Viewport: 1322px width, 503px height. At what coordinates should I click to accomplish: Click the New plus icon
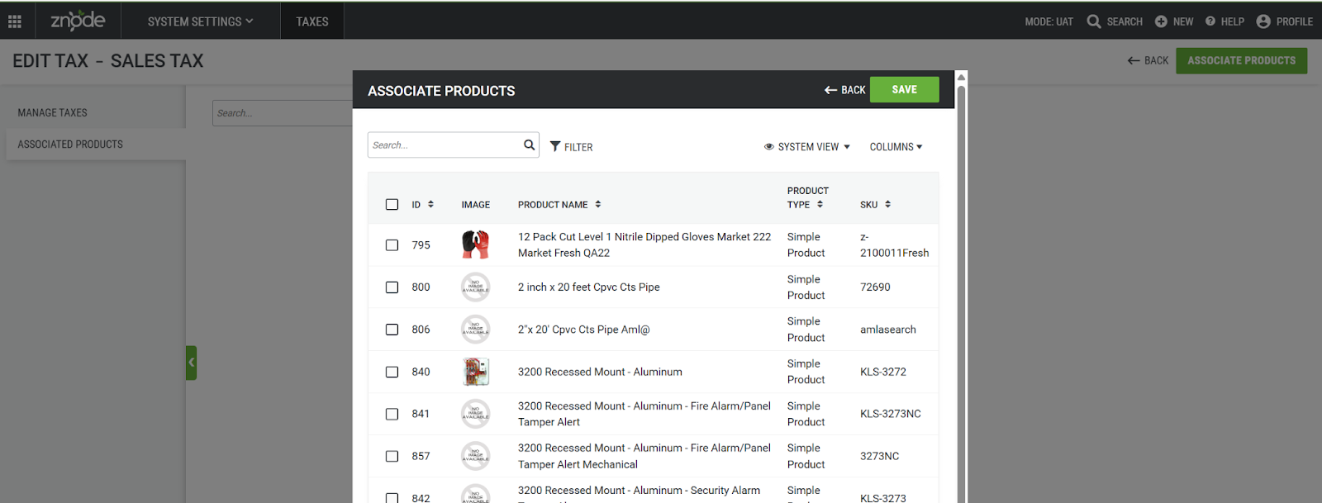click(x=1161, y=21)
